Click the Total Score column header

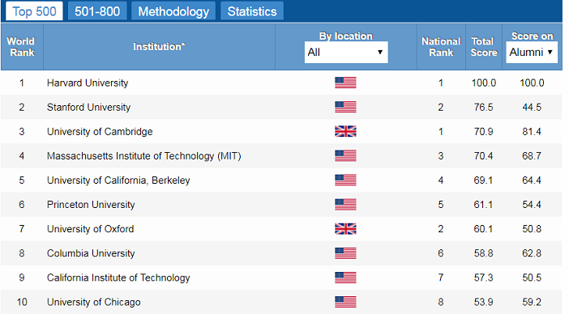coord(484,47)
